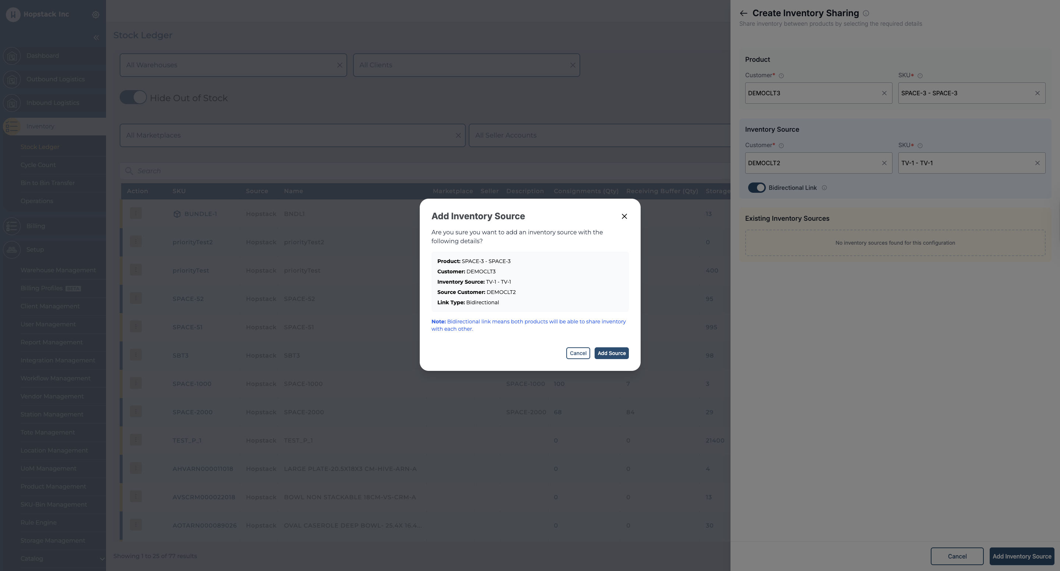Open action menu for BUNDLE-1 row
The width and height of the screenshot is (1060, 571).
pyautogui.click(x=136, y=213)
